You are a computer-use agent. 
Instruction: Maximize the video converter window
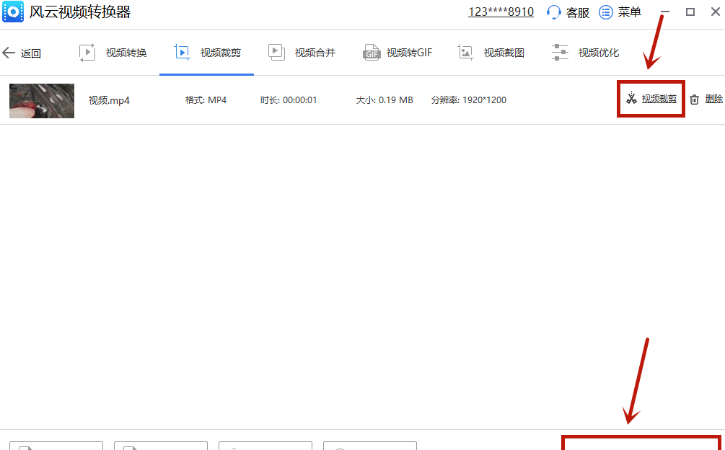click(690, 12)
